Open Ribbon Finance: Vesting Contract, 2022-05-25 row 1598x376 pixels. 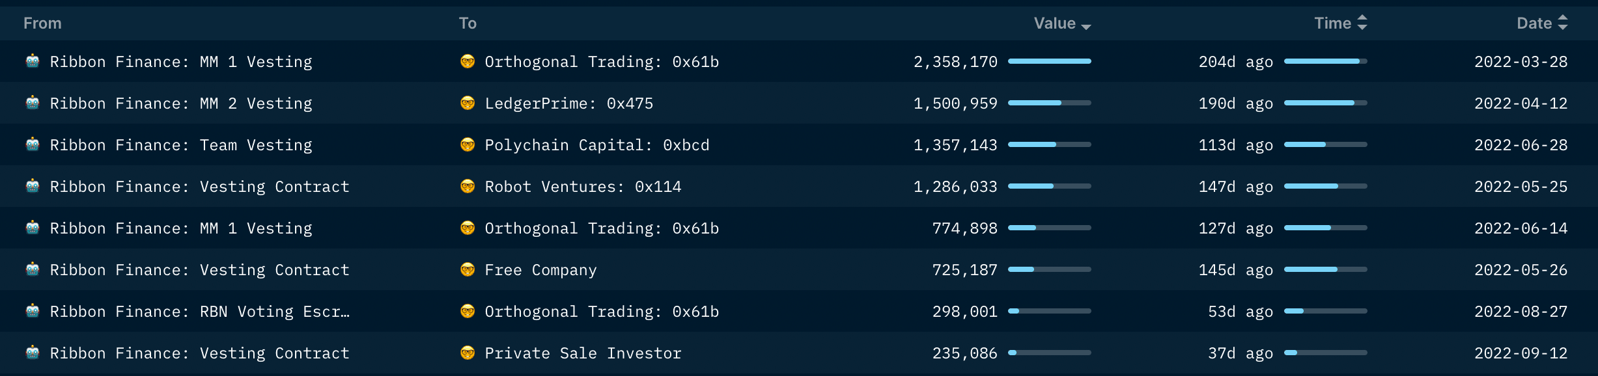(200, 187)
